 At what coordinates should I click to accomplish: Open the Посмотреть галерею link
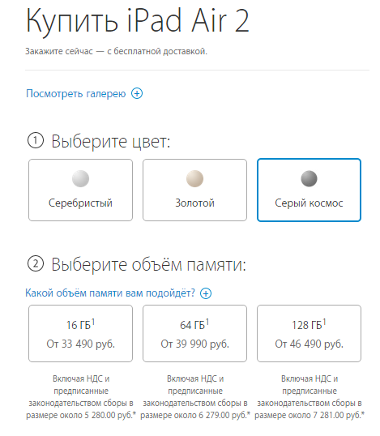click(75, 94)
